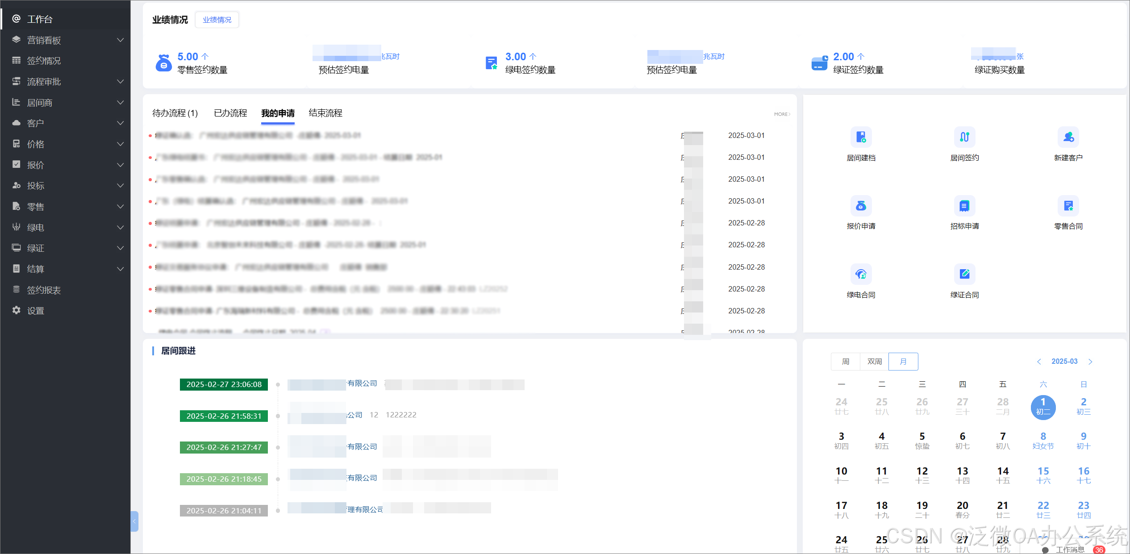Select the 月 calendar view
Image resolution: width=1130 pixels, height=554 pixels.
click(903, 361)
